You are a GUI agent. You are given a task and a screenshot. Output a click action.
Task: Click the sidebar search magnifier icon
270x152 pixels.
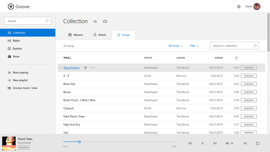pos(47,21)
